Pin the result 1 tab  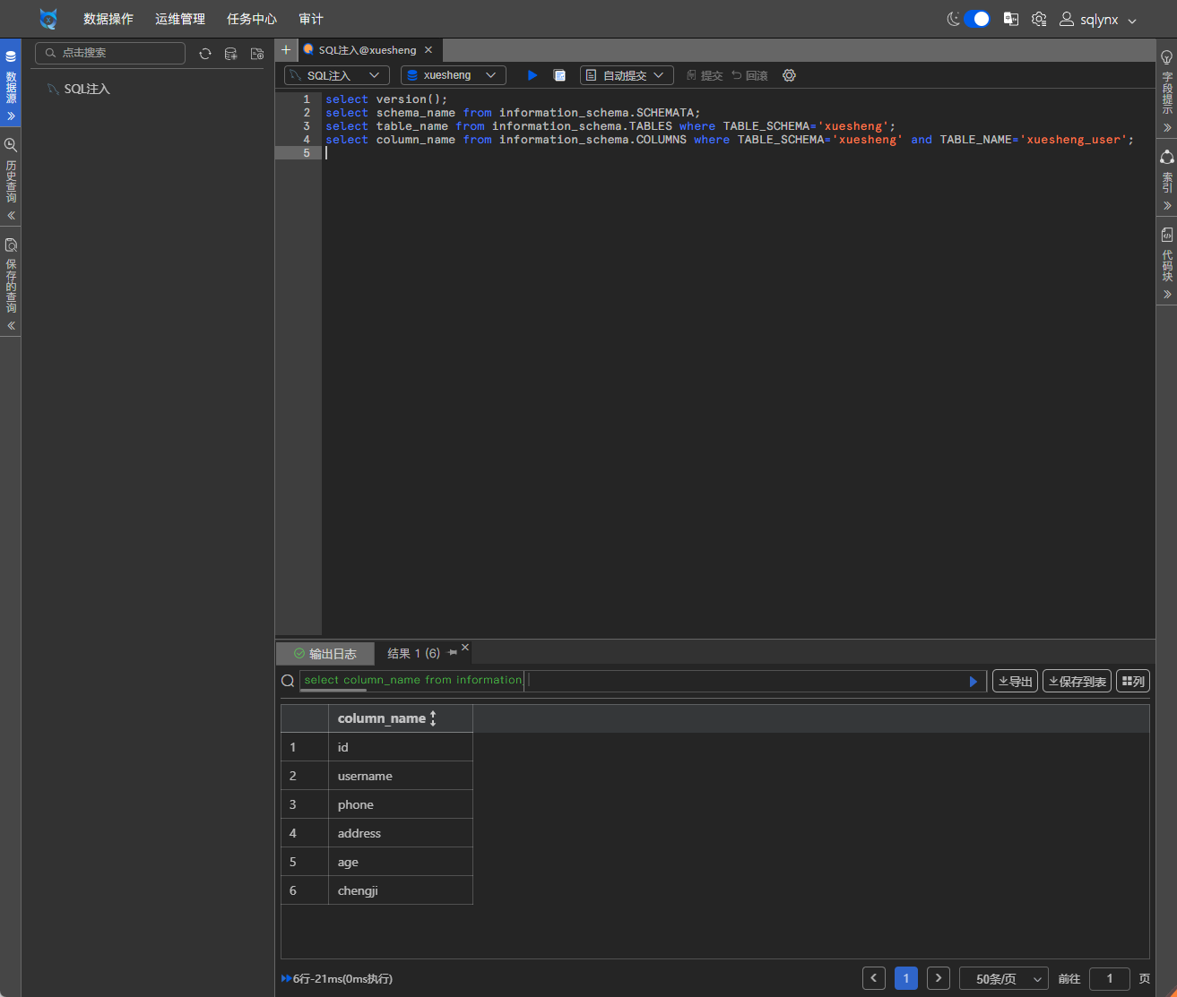452,653
